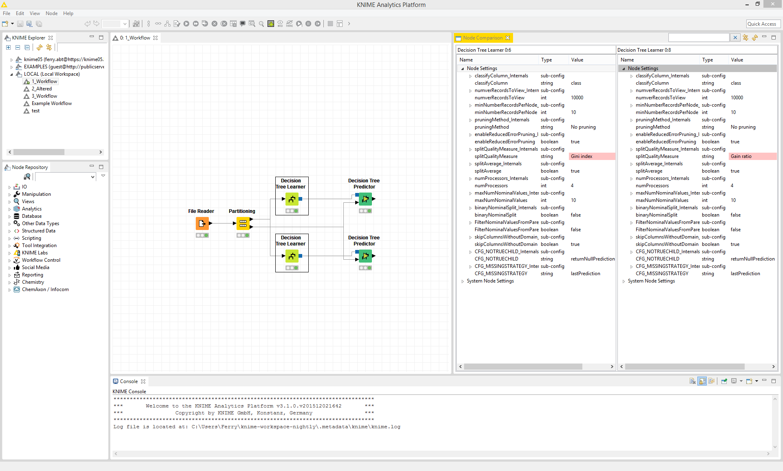783x471 pixels.
Task: Expand the EXAMPLES server tree entry
Action: [11, 67]
